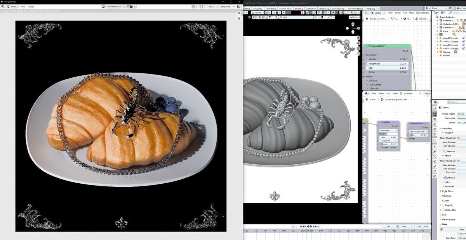
Task: Switch to the Geometry Nodes workspace tab
Action: pyautogui.click(x=355, y=9)
